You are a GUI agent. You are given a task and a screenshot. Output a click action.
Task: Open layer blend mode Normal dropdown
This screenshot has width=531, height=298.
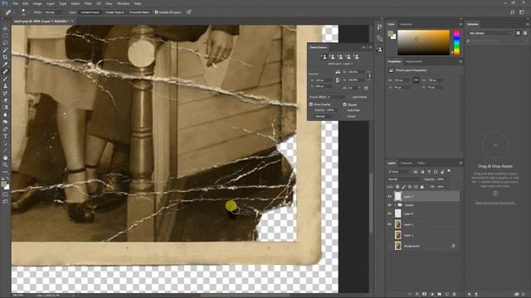[x=404, y=179]
